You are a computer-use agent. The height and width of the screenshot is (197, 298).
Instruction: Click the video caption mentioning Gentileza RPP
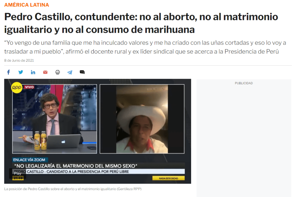(x=73, y=189)
